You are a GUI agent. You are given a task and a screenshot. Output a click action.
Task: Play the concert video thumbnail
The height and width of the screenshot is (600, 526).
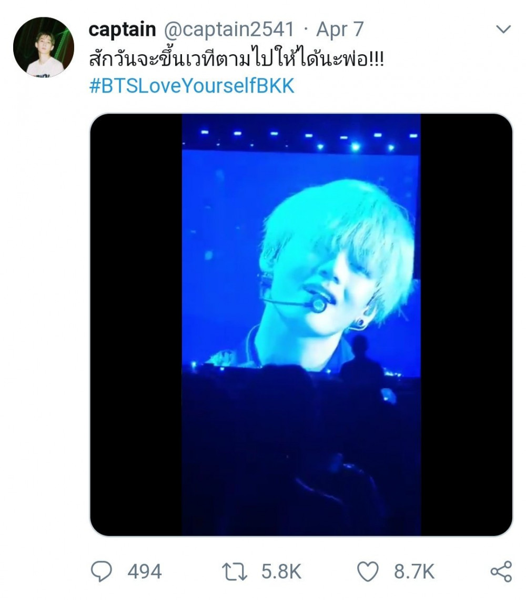[301, 324]
